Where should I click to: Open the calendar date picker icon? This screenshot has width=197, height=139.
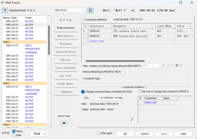coord(90,10)
